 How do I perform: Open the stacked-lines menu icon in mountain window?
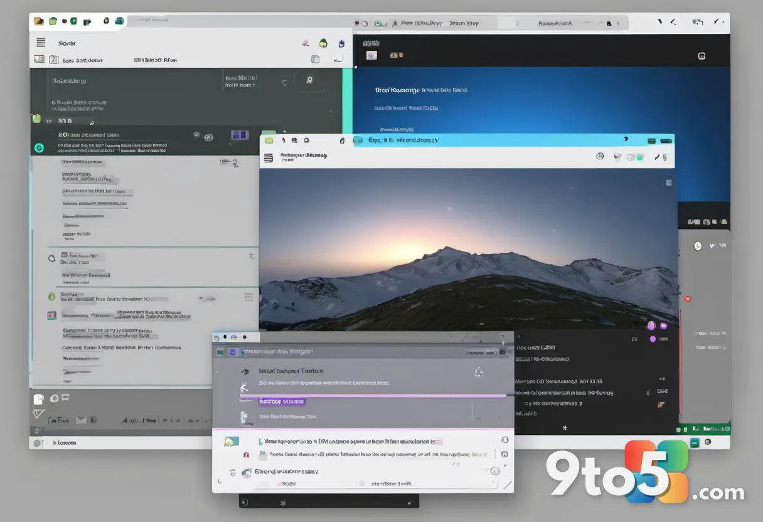click(269, 158)
